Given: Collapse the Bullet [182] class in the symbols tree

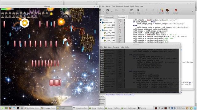Looking at the screenshot, I should (101, 30).
